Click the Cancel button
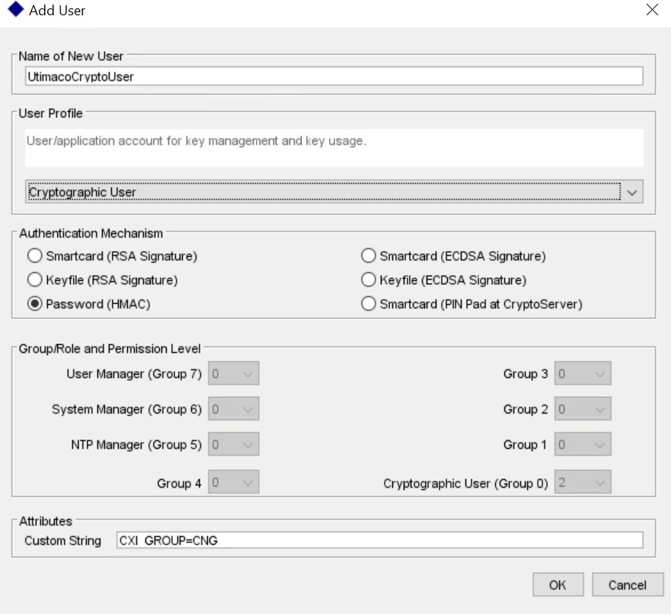The image size is (671, 614). click(628, 584)
